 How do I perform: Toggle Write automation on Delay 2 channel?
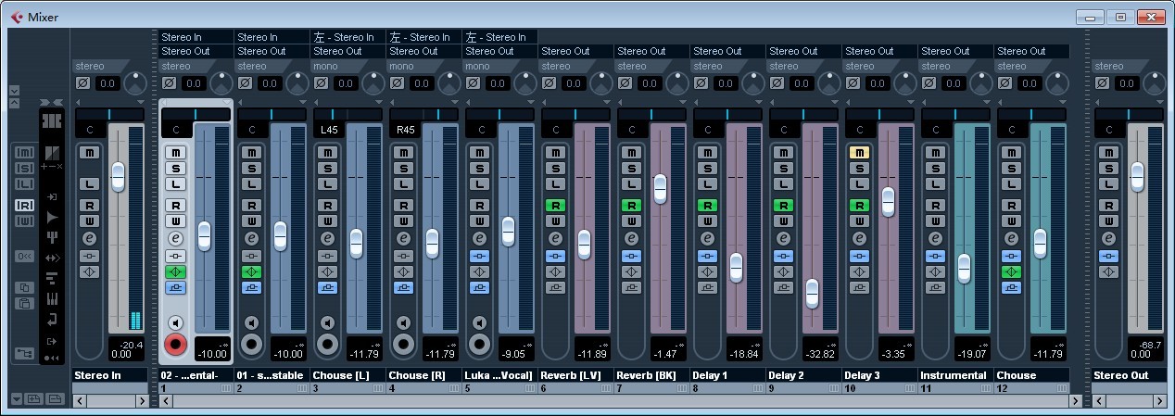[x=782, y=221]
